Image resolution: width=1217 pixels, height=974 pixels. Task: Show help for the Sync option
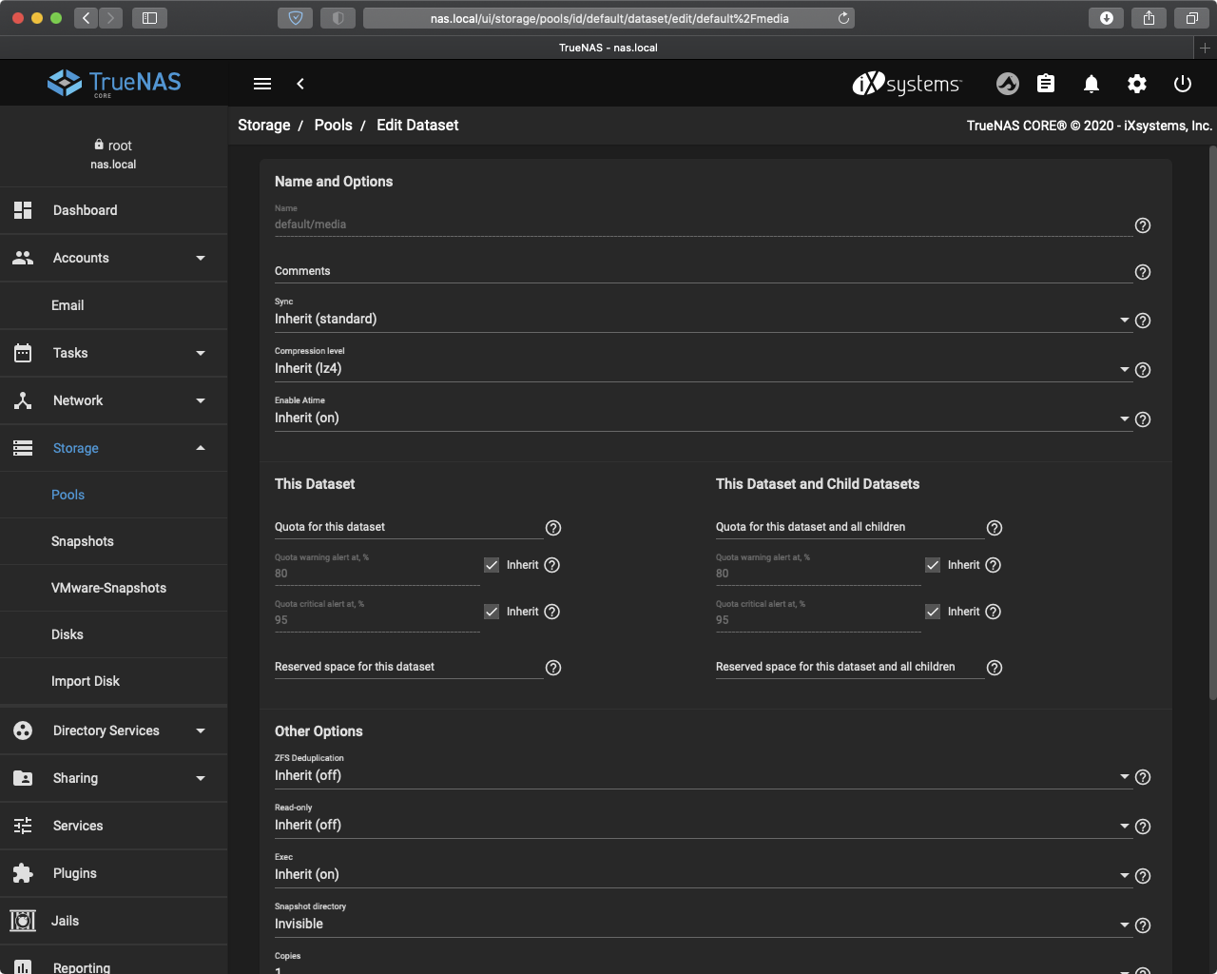pos(1143,321)
